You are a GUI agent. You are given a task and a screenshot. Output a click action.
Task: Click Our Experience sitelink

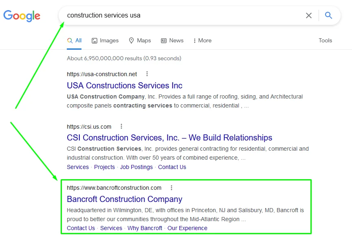pos(187,228)
